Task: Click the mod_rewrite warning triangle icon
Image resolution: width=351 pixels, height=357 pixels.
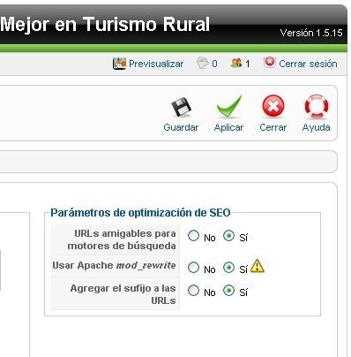Action: tap(258, 266)
